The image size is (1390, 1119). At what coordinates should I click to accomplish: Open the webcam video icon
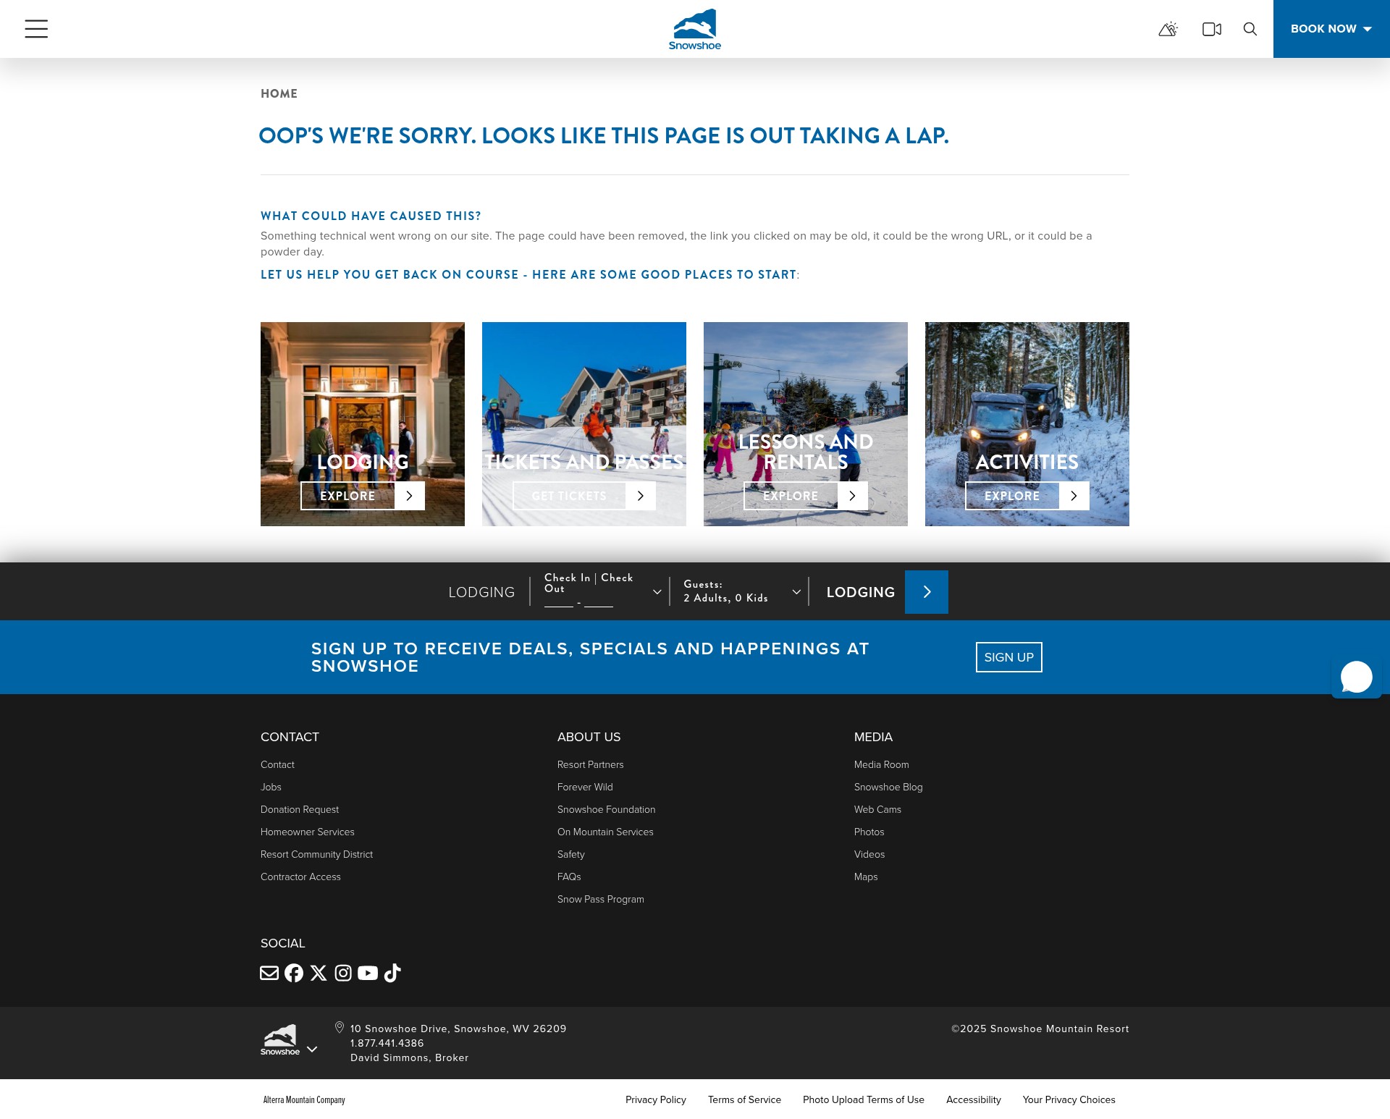click(1212, 29)
